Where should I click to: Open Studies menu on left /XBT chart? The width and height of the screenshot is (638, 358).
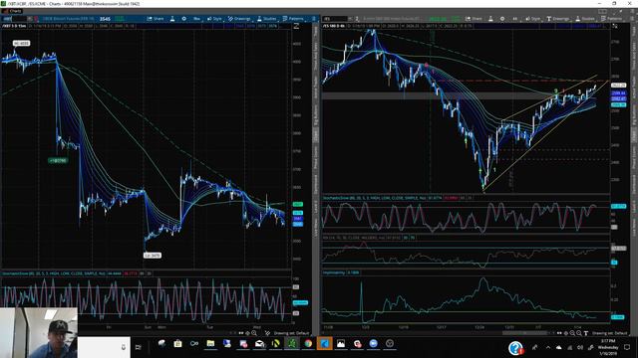tap(266, 19)
